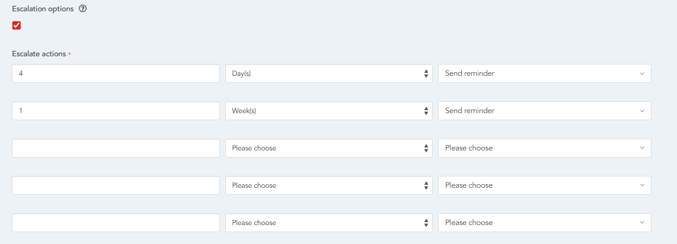Expand fourth row's Please choose action dropdown

(544, 185)
